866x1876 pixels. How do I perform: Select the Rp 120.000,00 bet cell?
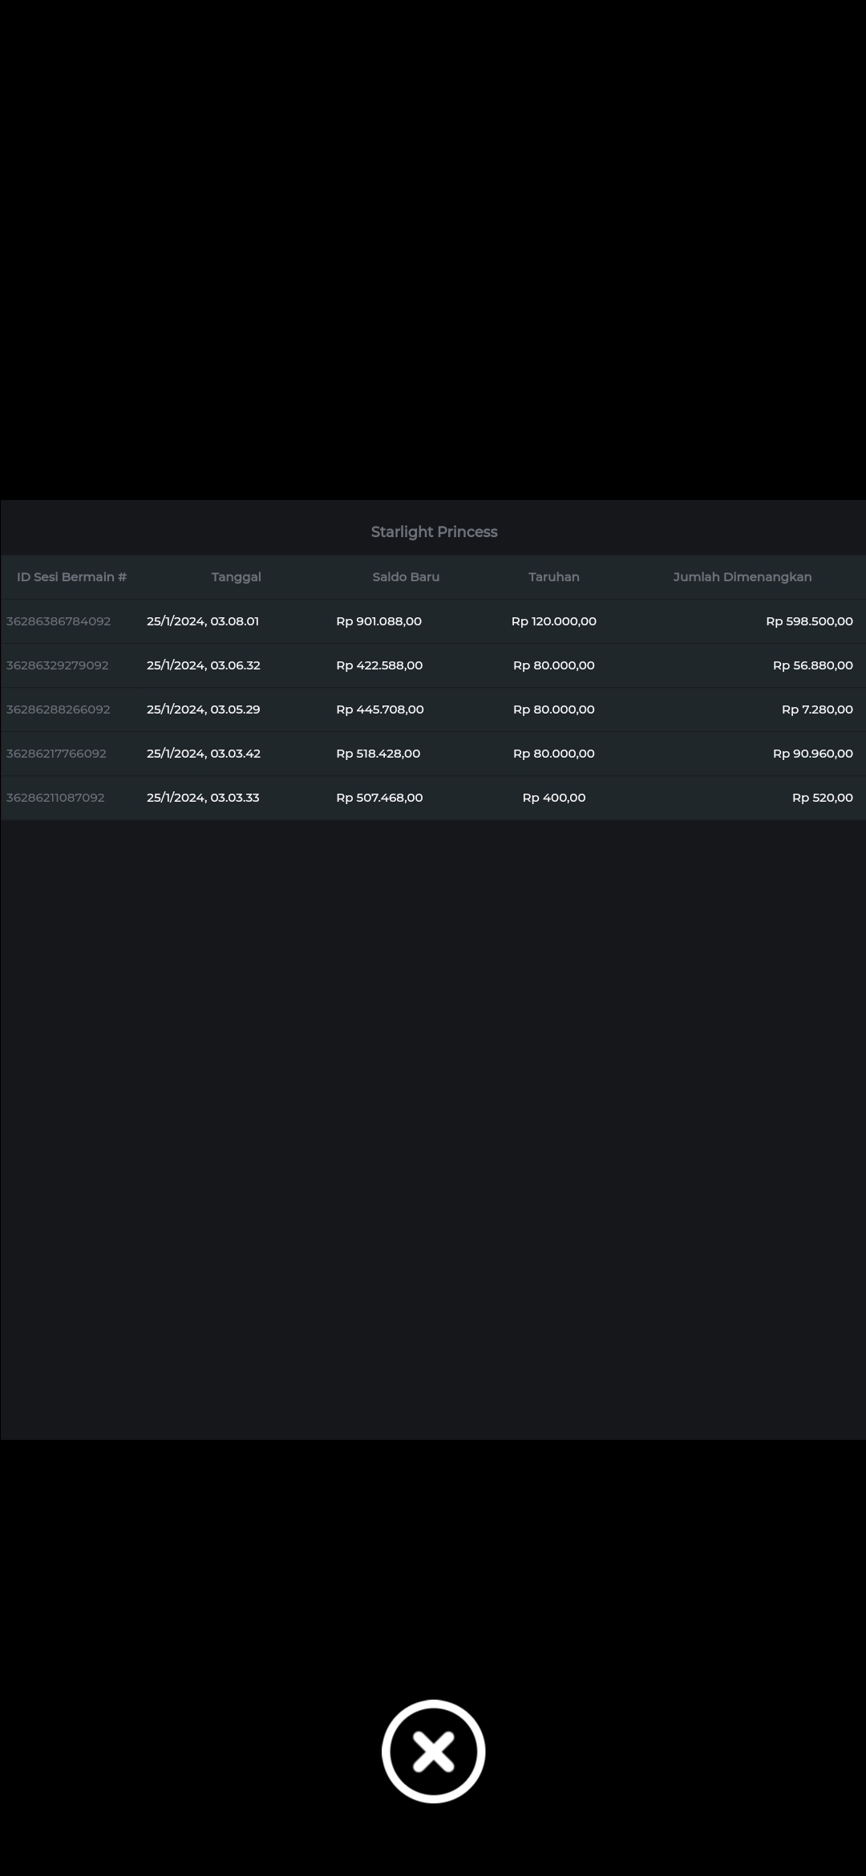pos(553,621)
